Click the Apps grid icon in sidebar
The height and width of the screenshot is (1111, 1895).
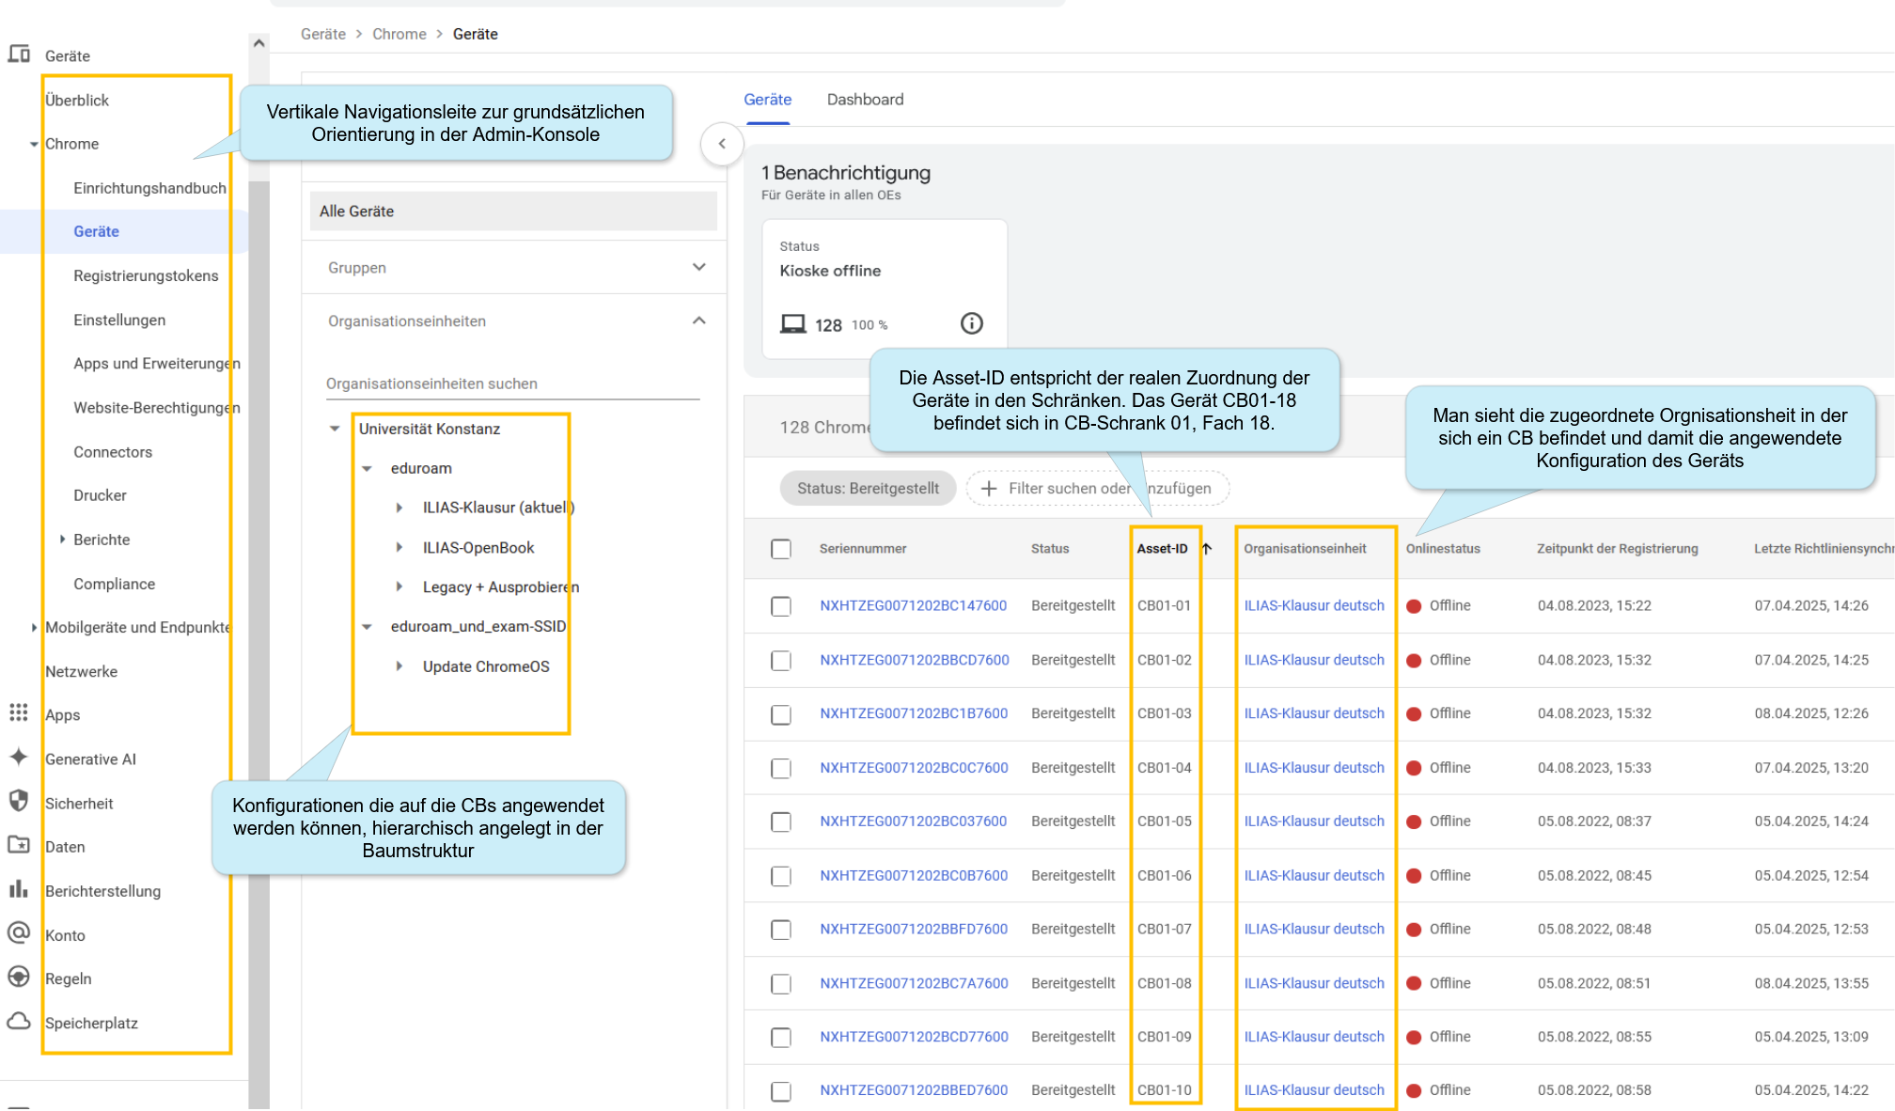click(x=18, y=712)
